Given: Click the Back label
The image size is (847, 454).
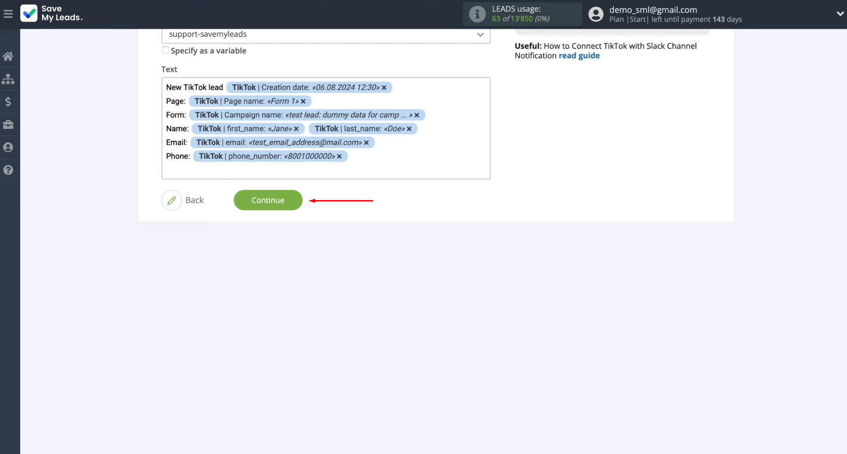Looking at the screenshot, I should point(194,200).
